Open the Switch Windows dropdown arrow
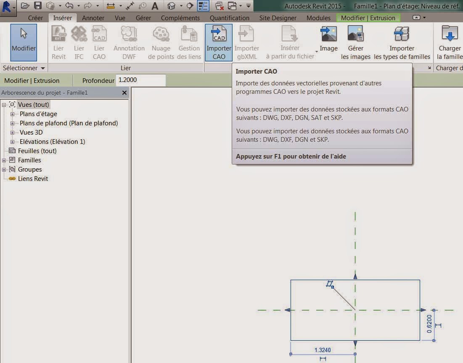Viewport: 463px width, 363px height. [x=241, y=6]
